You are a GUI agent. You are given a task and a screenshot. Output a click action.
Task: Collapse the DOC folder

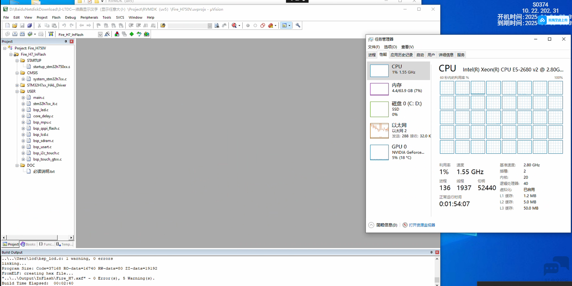pos(17,165)
